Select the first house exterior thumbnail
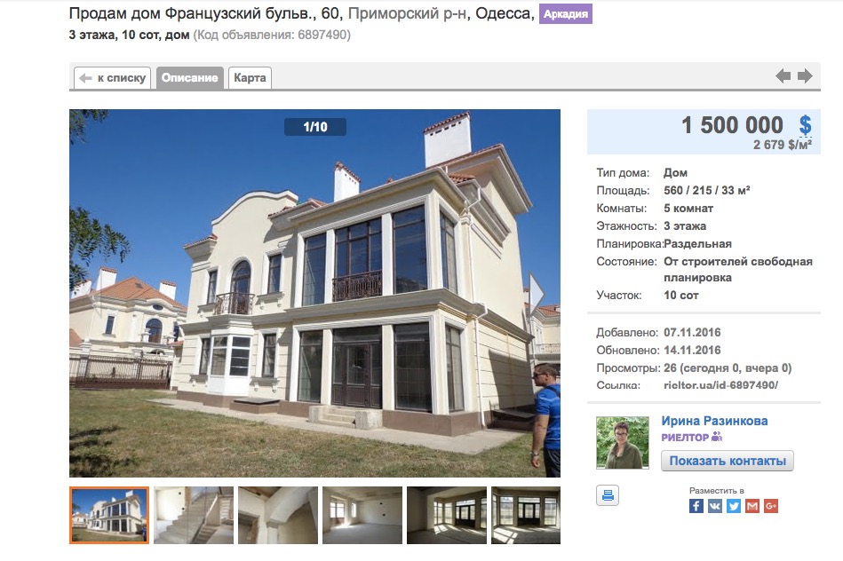Screen dimensions: 843x561 coord(109,516)
